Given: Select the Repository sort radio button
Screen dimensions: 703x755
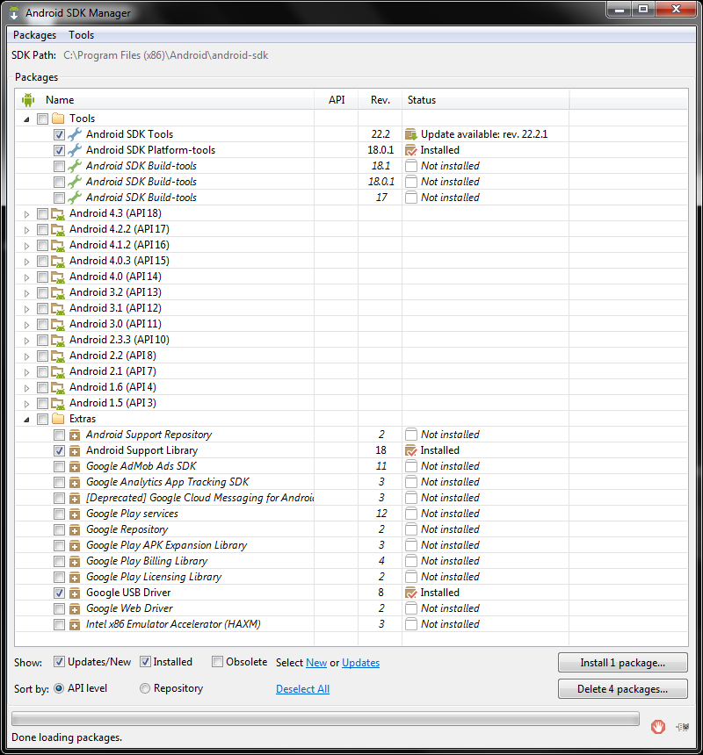Looking at the screenshot, I should pyautogui.click(x=144, y=688).
